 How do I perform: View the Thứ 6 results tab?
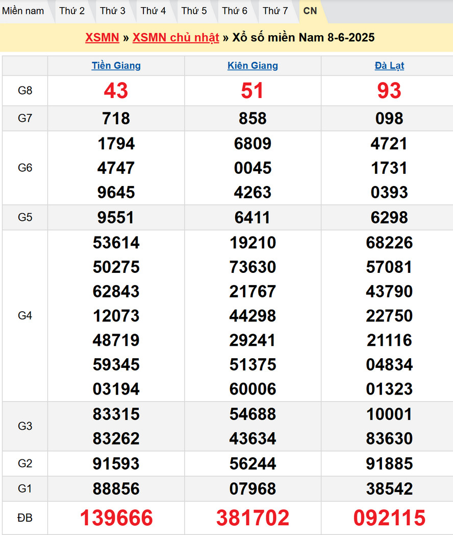pos(235,11)
